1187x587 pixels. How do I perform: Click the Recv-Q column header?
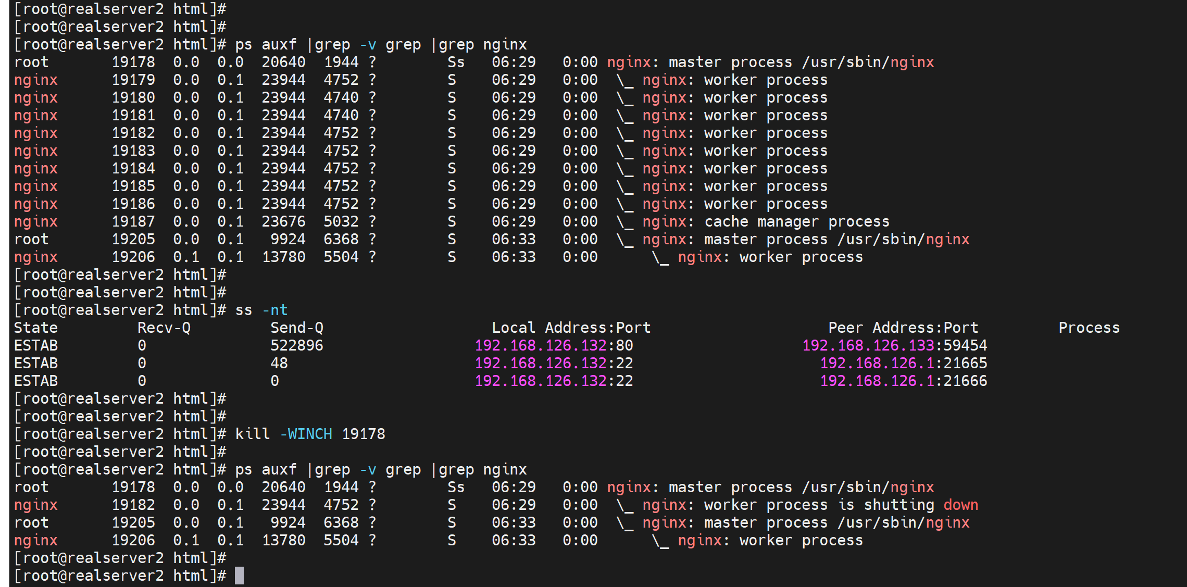pos(164,328)
